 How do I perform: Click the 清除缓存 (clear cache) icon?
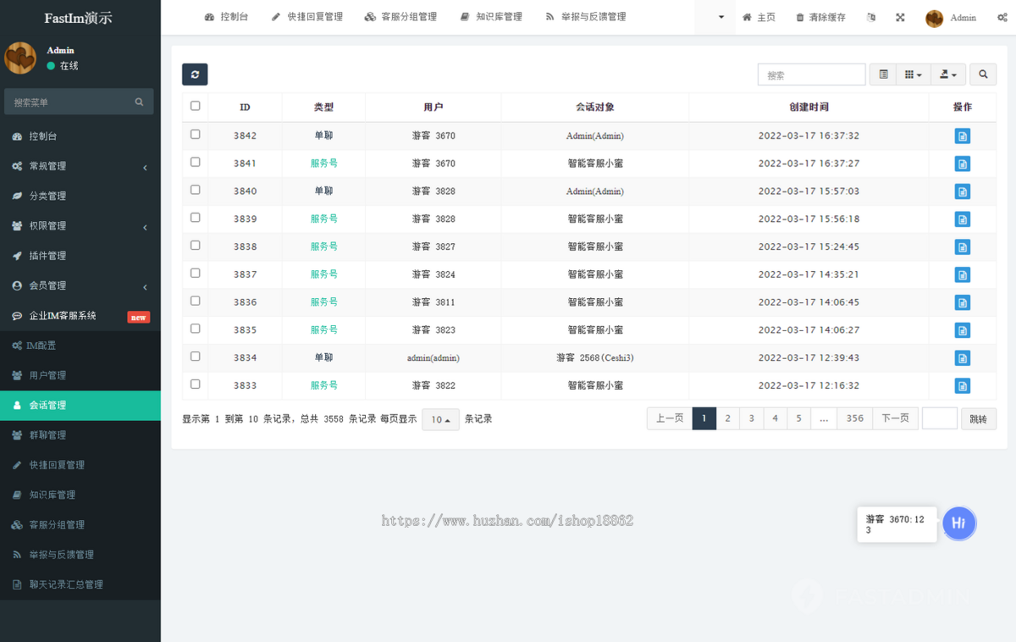[x=820, y=17]
